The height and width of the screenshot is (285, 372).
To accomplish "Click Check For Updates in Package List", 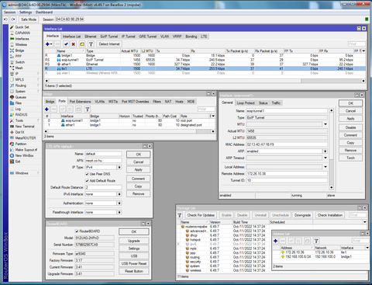I will 201,215.
